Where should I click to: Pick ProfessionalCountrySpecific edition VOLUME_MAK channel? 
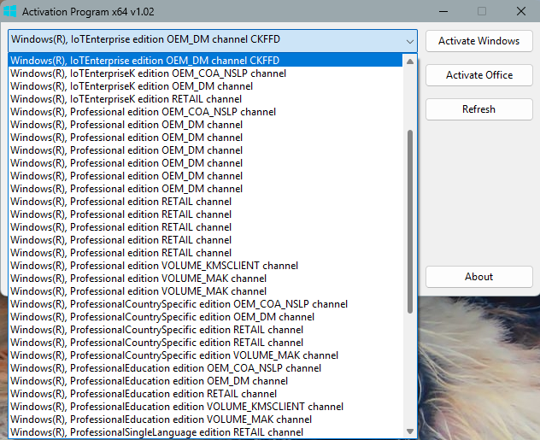click(x=205, y=355)
